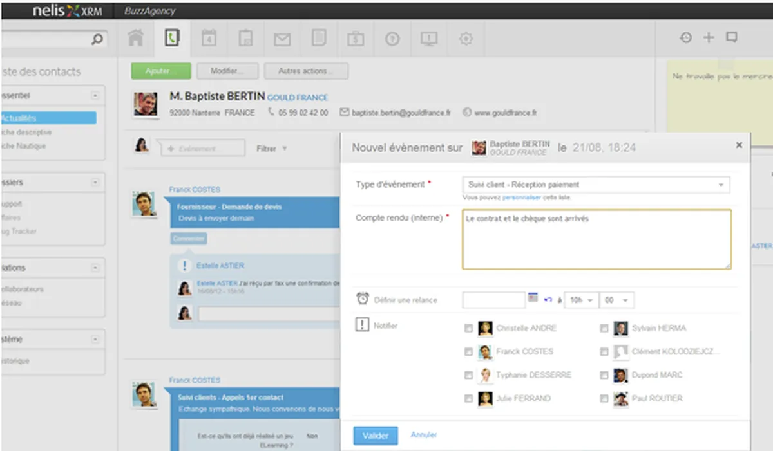Check the Sylvain HERMA notify checkbox
Screen dimensions: 773x451
point(604,328)
